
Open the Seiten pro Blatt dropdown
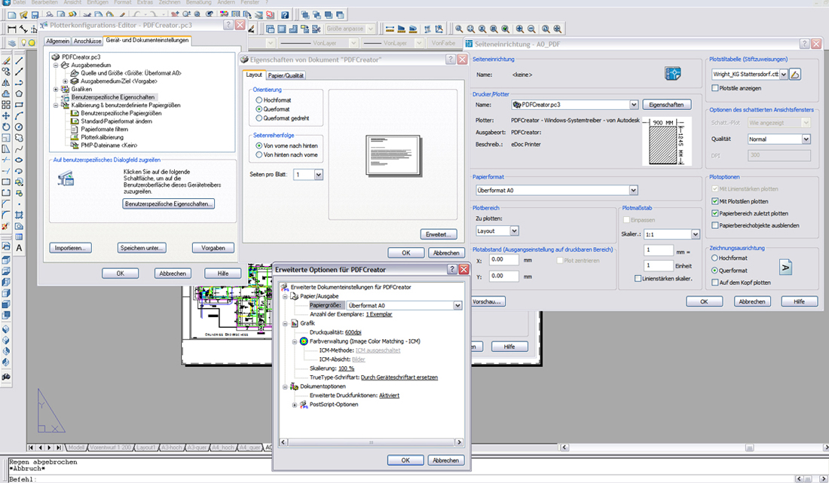(x=318, y=174)
